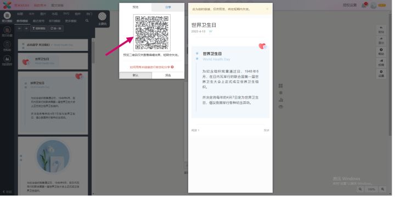Click the 换一批 refresh button

[x=55, y=28]
